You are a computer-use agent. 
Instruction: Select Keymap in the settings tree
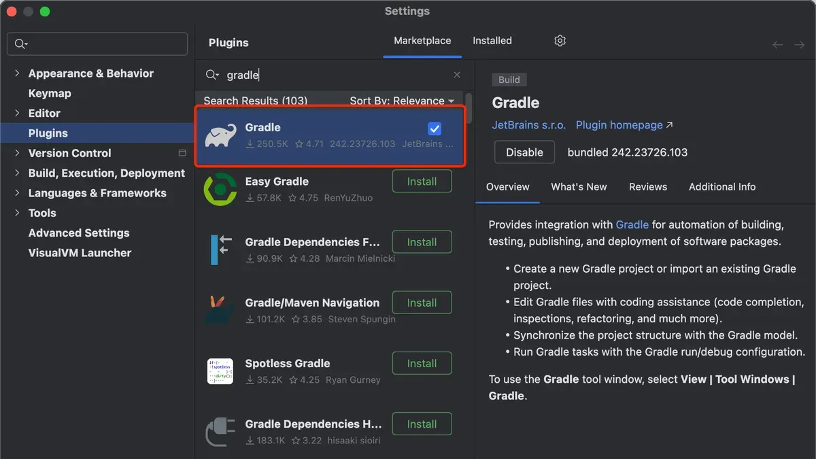[x=50, y=93]
